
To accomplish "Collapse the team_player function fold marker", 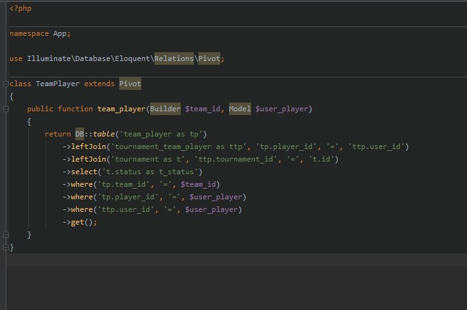I will click(6, 109).
